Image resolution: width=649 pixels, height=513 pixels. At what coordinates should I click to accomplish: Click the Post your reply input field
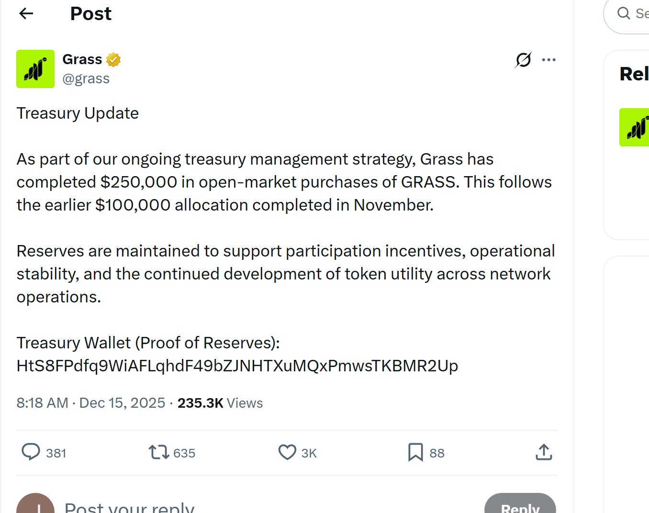pos(129,506)
